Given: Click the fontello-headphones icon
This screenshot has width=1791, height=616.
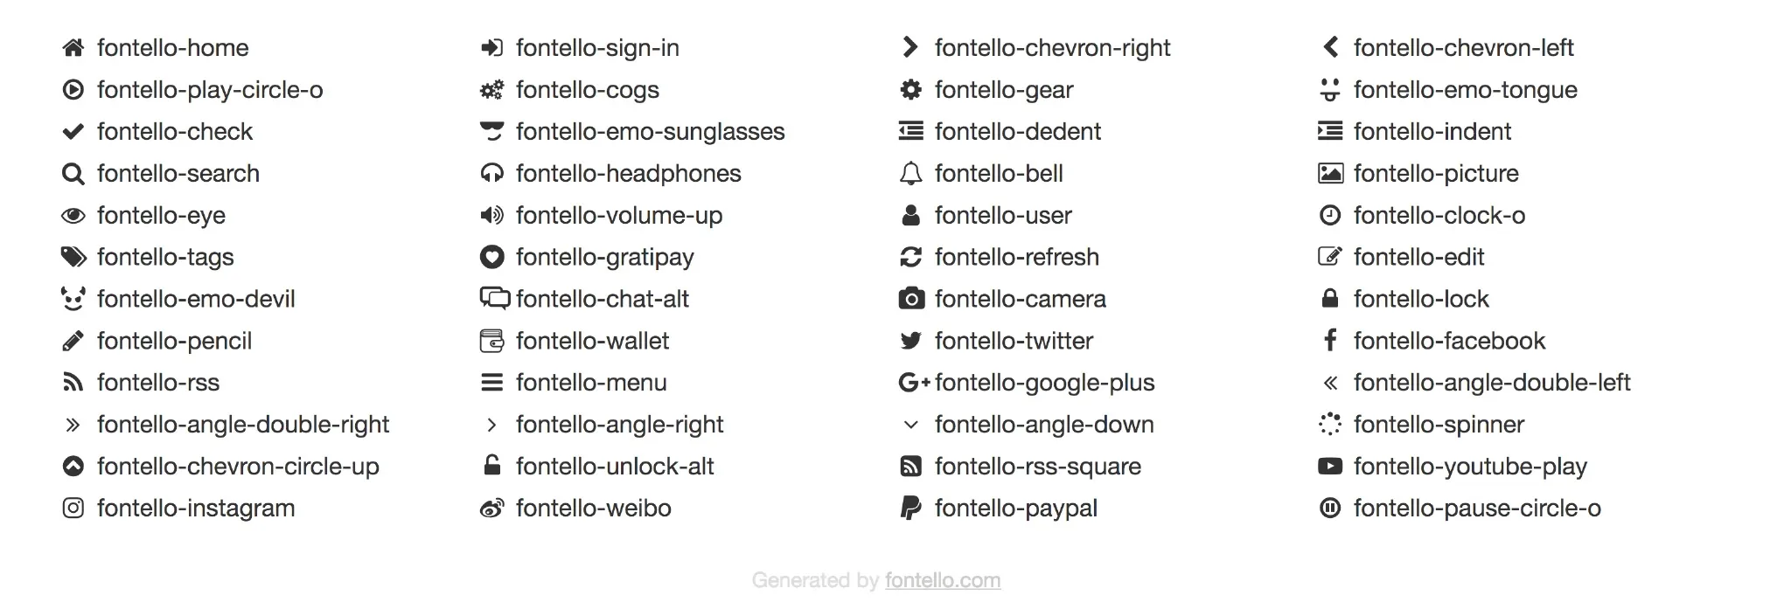Looking at the screenshot, I should (492, 174).
